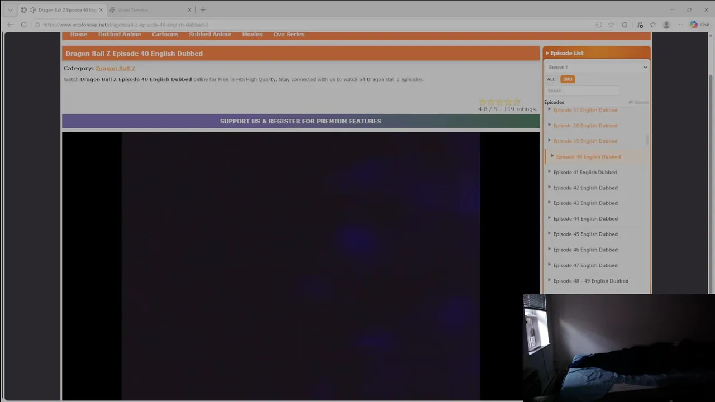715x402 pixels.
Task: Mute the Dragon Ball Z tab audio
Action: [32, 10]
